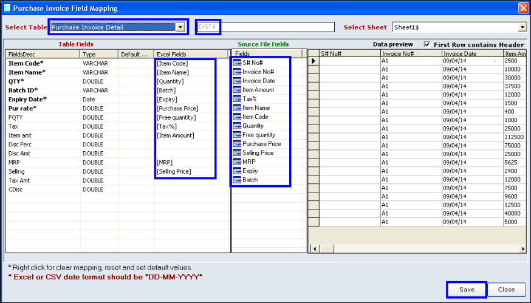The height and width of the screenshot is (303, 531).
Task: Click the [Purchase Price] mapping cell
Action: click(191, 108)
